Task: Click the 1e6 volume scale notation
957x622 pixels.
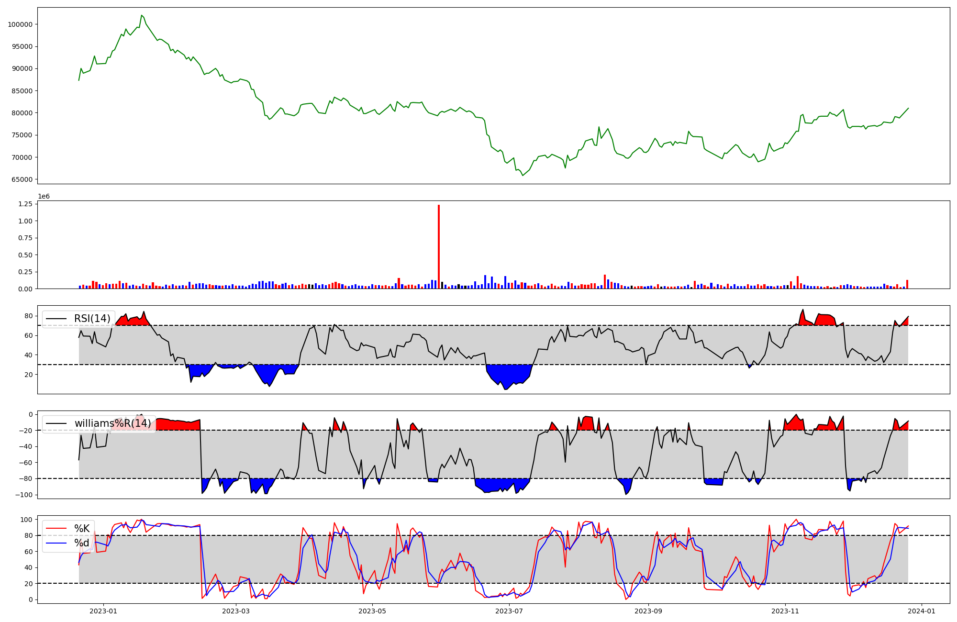Action: click(44, 197)
